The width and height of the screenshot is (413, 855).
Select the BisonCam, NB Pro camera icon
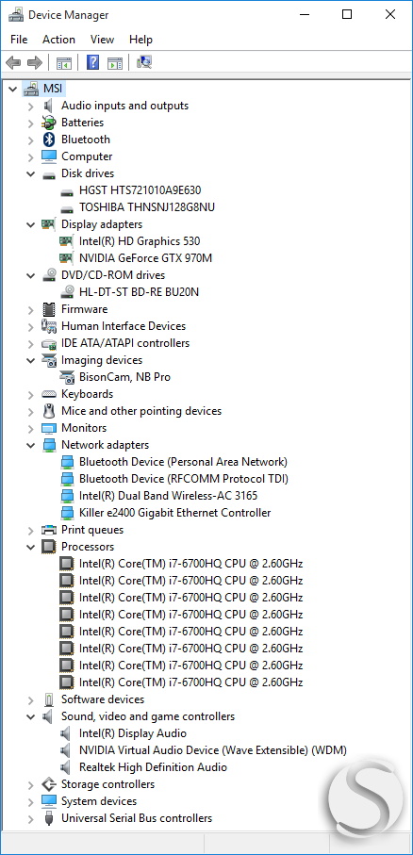[67, 377]
